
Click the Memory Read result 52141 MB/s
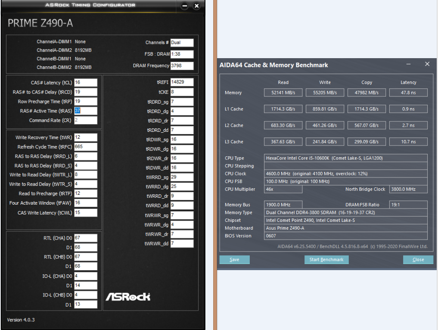pos(283,93)
